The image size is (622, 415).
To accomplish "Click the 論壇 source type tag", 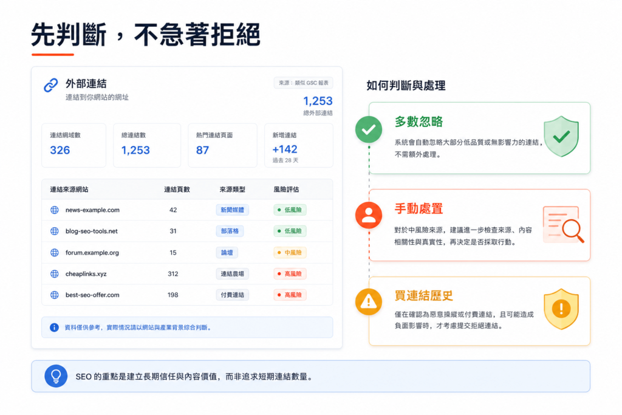I will (x=227, y=252).
